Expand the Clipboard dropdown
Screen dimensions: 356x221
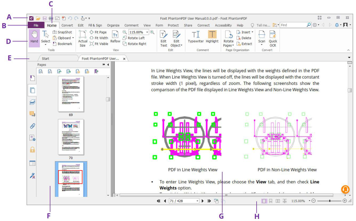point(73,38)
